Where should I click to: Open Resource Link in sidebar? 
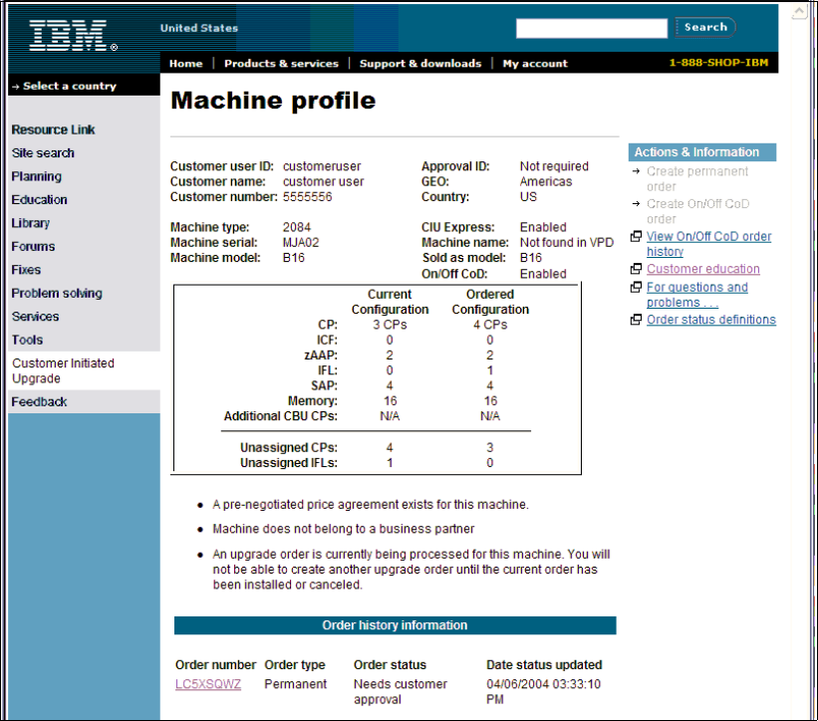53,129
